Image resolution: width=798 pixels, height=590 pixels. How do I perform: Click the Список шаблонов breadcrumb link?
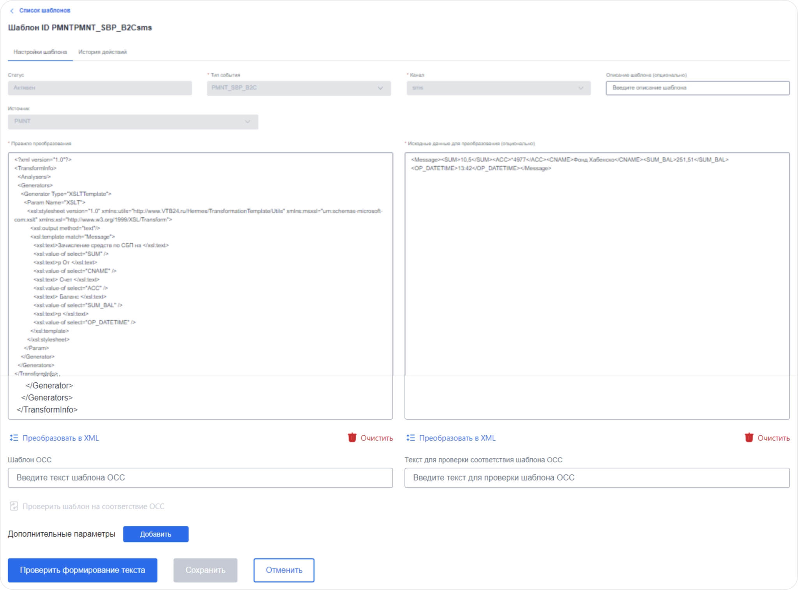(45, 11)
